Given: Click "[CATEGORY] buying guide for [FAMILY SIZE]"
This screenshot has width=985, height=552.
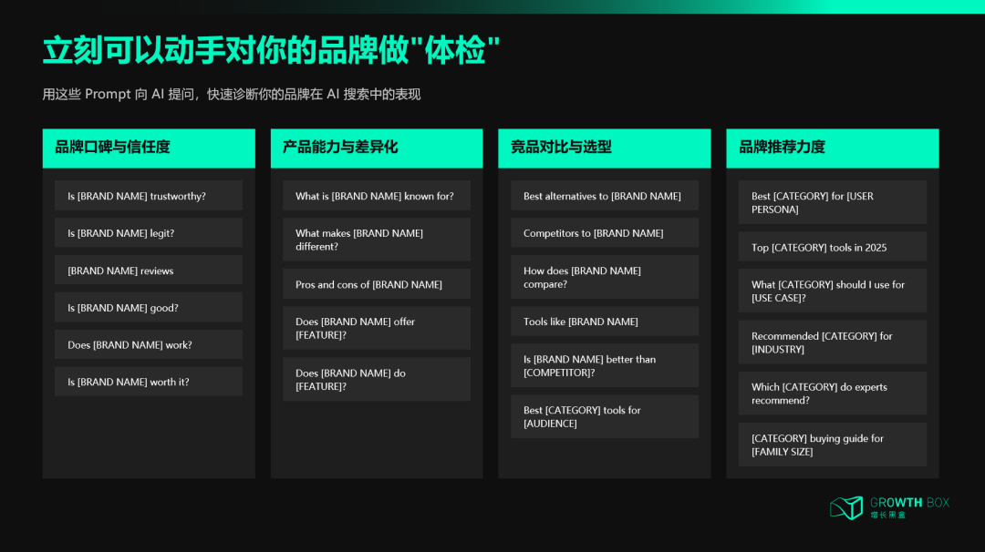Looking at the screenshot, I should (x=832, y=445).
